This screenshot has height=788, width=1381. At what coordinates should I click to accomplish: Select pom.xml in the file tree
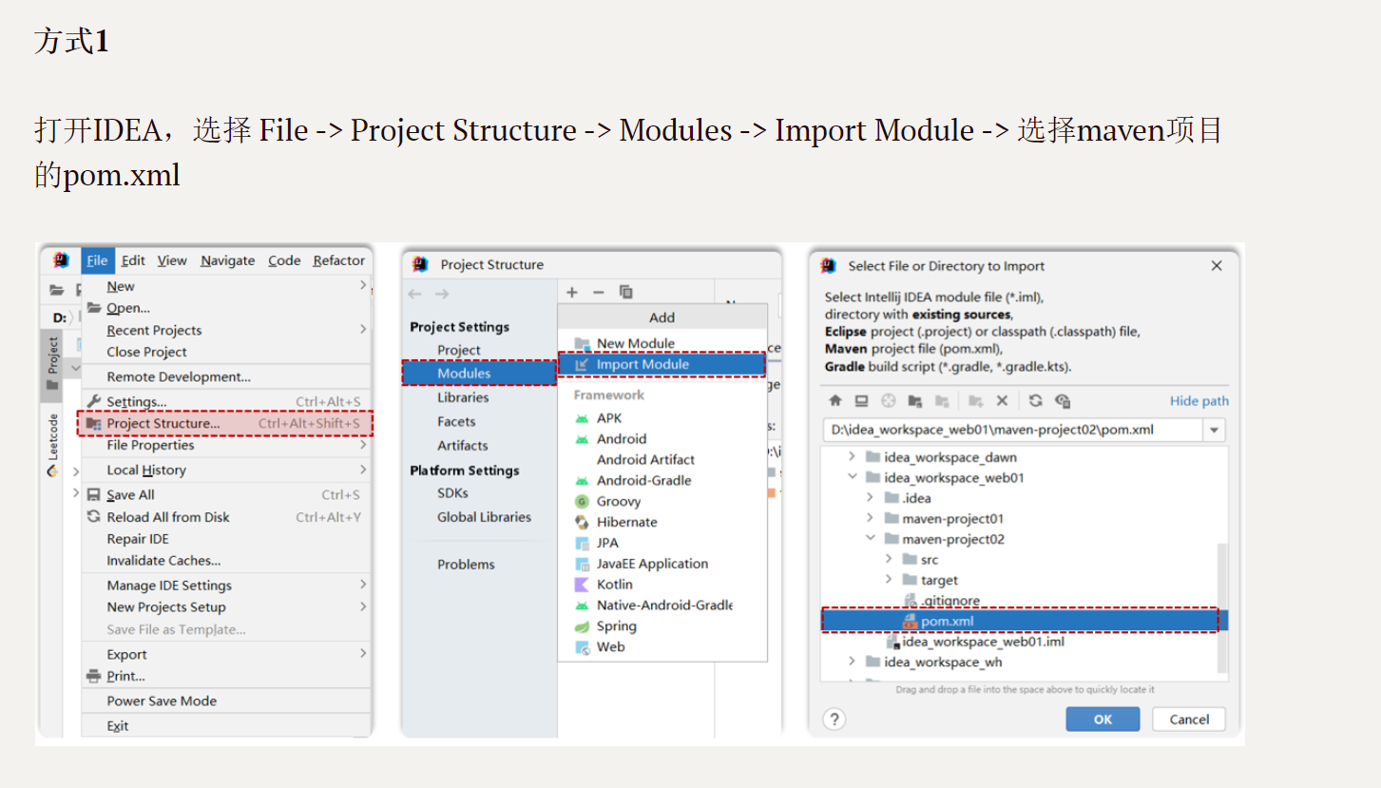click(947, 622)
